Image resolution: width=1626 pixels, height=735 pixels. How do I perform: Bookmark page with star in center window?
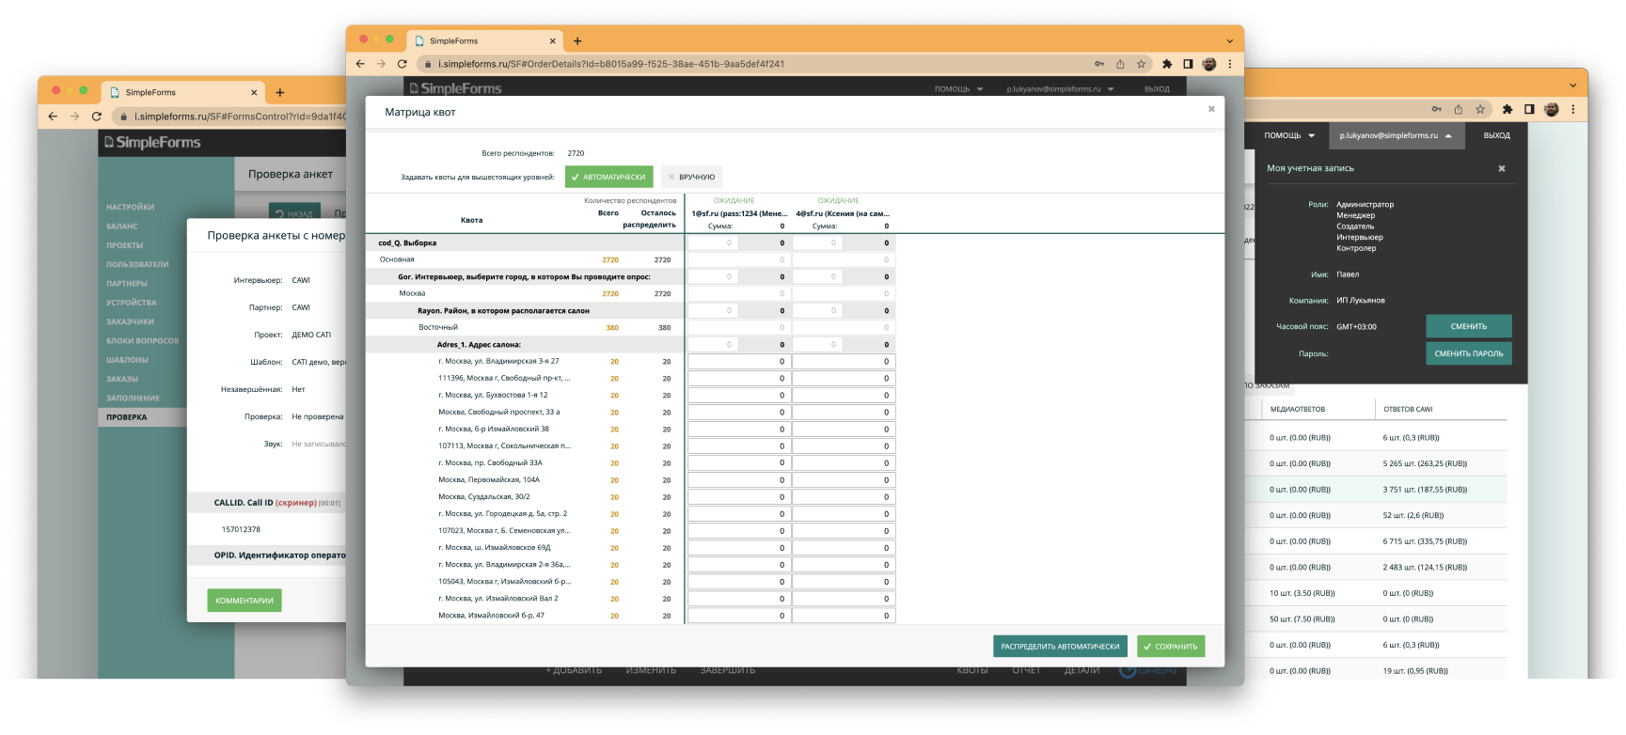tap(1141, 64)
